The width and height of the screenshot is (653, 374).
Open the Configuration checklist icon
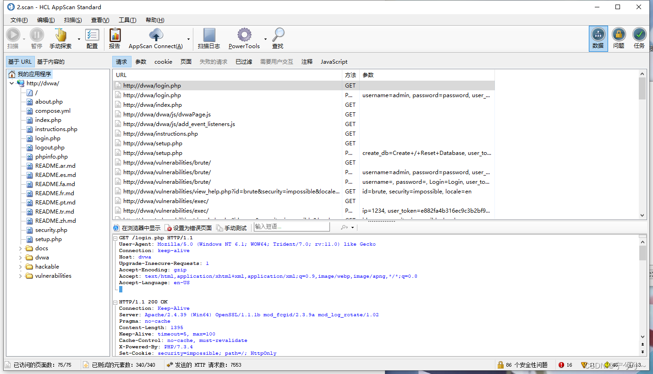pyautogui.click(x=92, y=35)
